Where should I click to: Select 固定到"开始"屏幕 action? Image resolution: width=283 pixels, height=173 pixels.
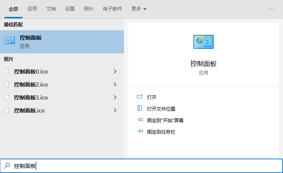coord(165,120)
